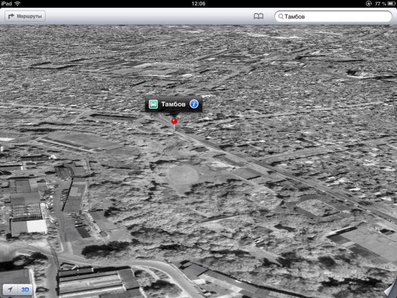Tap the Wi-Fi status icon

click(x=17, y=4)
